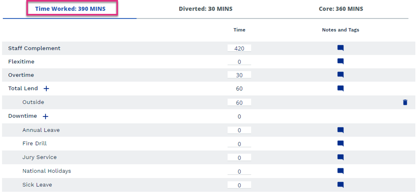The image size is (417, 194).
Task: Edit Jury Service time field
Action: (x=239, y=157)
